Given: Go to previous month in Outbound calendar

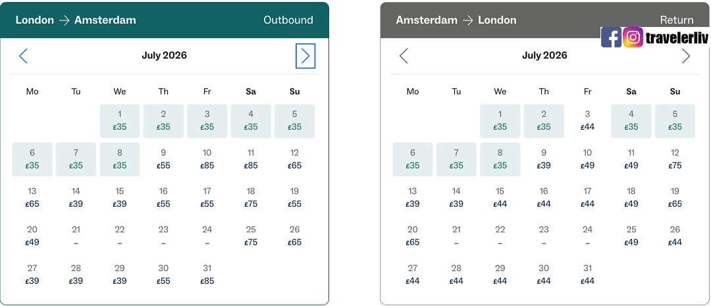Looking at the screenshot, I should pos(24,56).
